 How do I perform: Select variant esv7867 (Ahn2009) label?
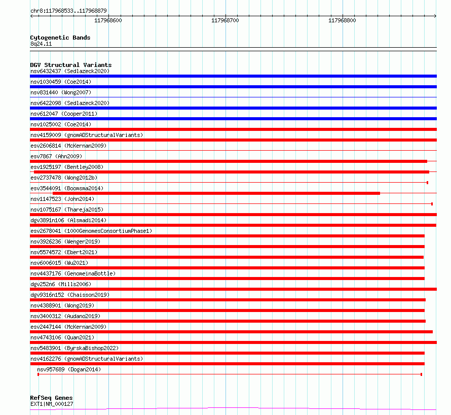[x=56, y=156]
